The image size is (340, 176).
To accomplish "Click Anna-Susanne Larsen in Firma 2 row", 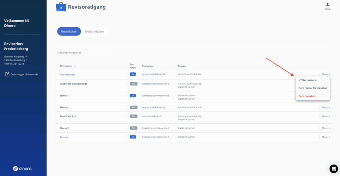I will 190,107.
